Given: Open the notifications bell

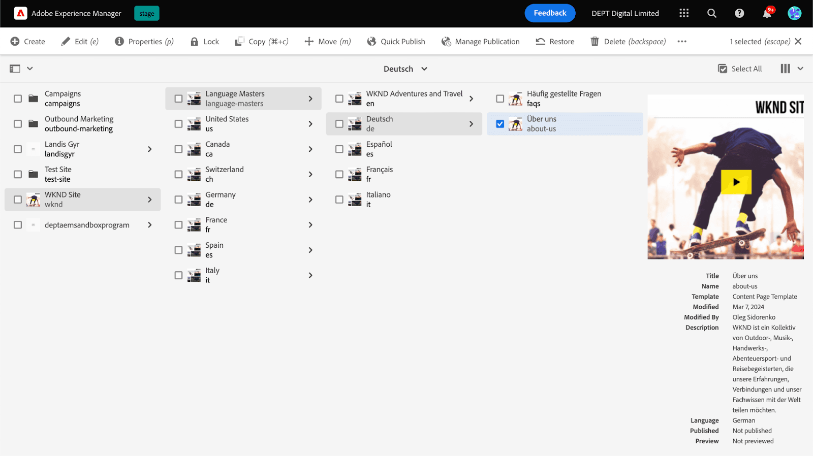Looking at the screenshot, I should click(767, 14).
